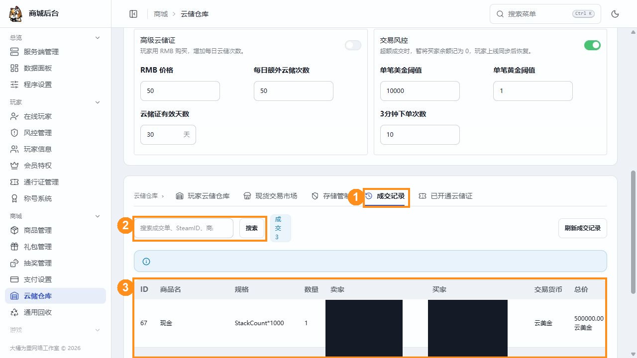Open 通行证管理 page
The width and height of the screenshot is (637, 358).
coord(55,182)
